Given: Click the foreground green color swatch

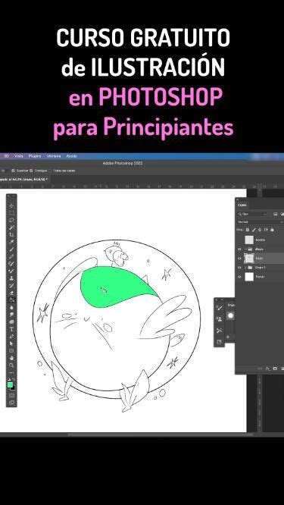Looking at the screenshot, I should tap(10, 384).
